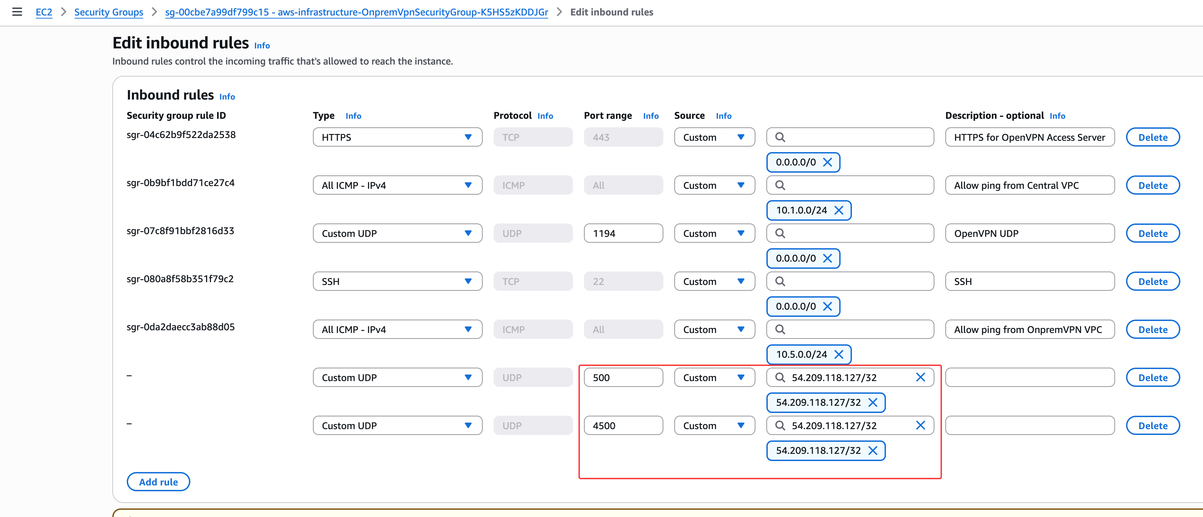Open the HTTPS type dropdown
The width and height of the screenshot is (1203, 517).
(x=397, y=137)
